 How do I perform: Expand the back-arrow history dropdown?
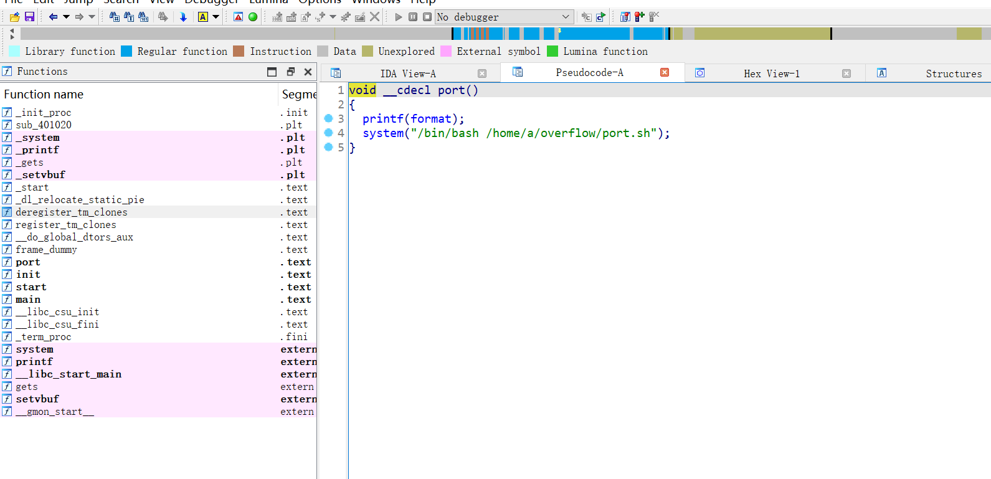pyautogui.click(x=66, y=17)
